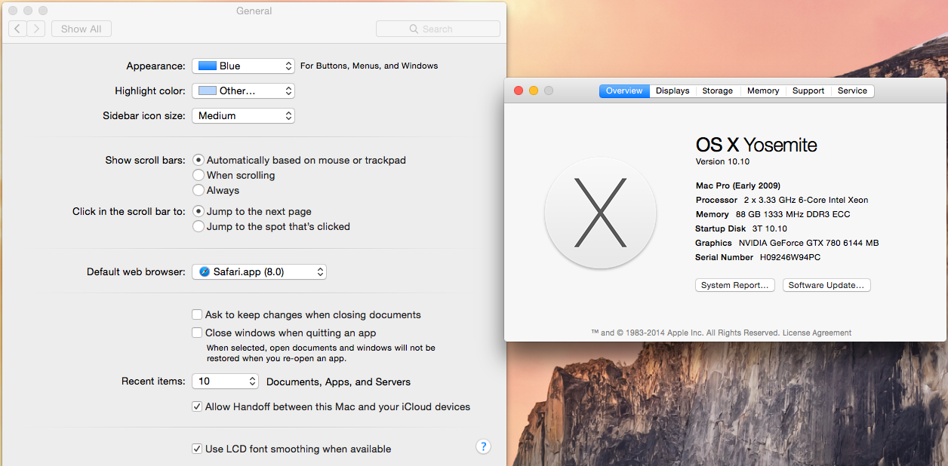948x466 pixels.
Task: Click the help question mark button
Action: point(484,446)
